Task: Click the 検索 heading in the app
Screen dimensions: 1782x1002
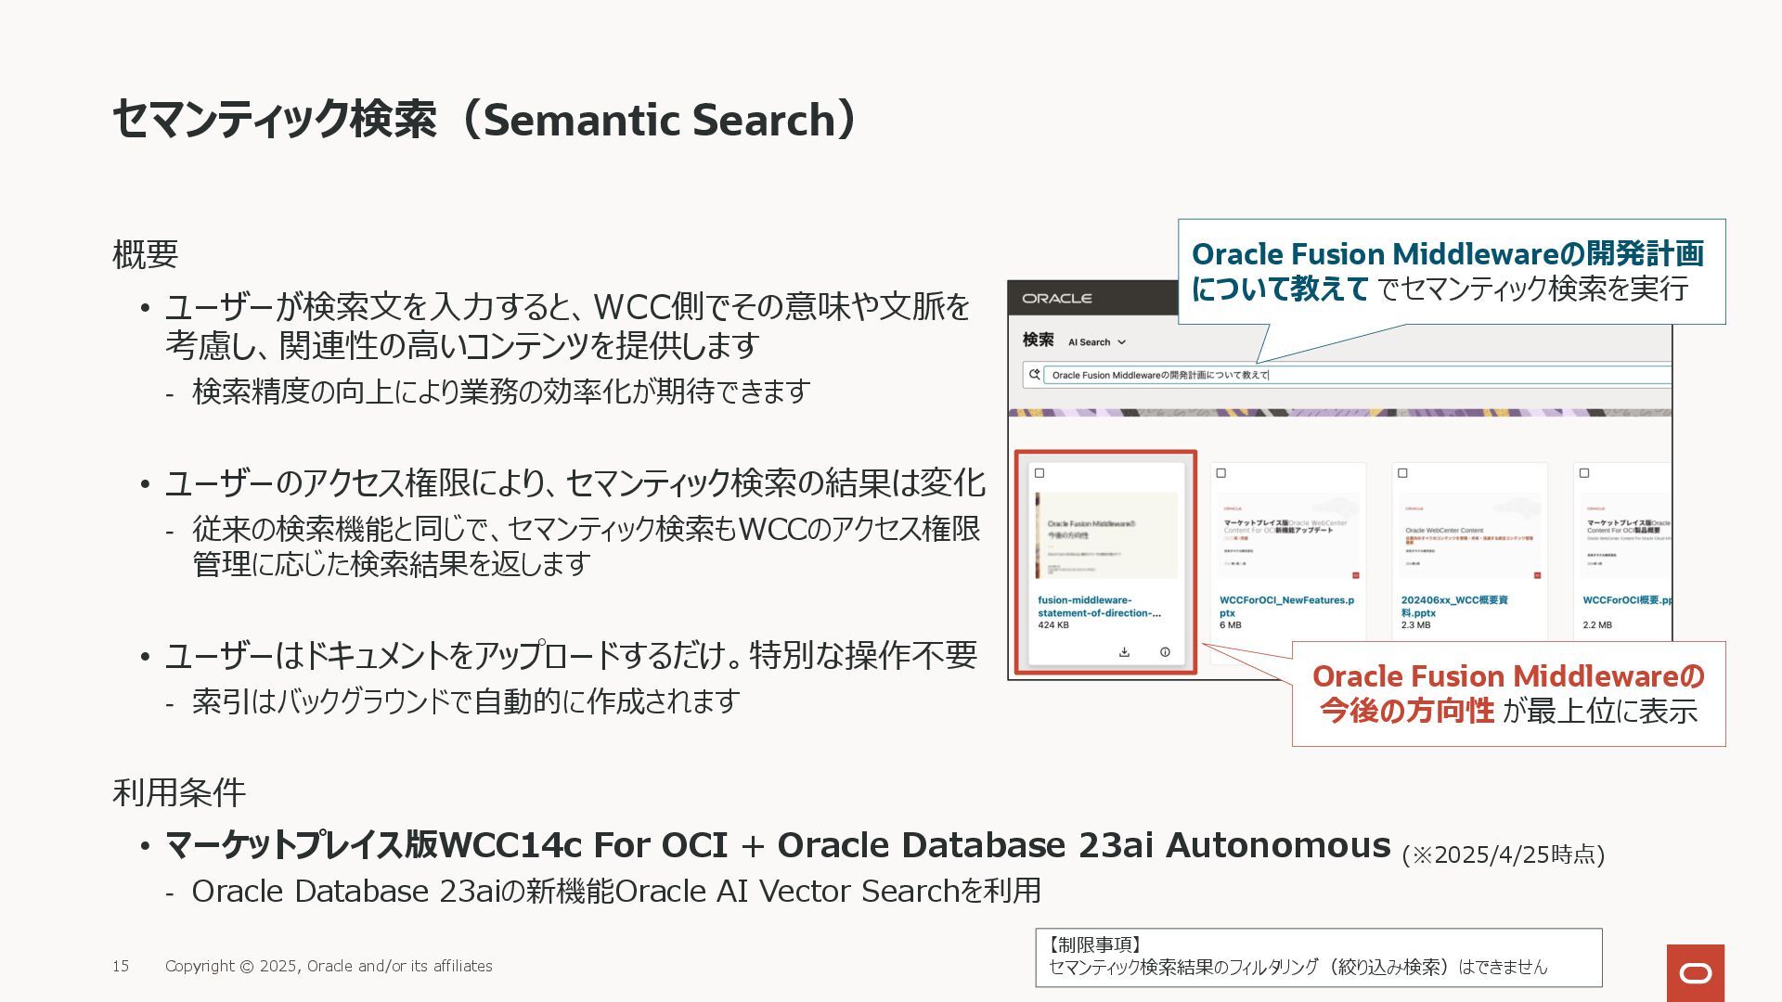Action: (x=1038, y=340)
